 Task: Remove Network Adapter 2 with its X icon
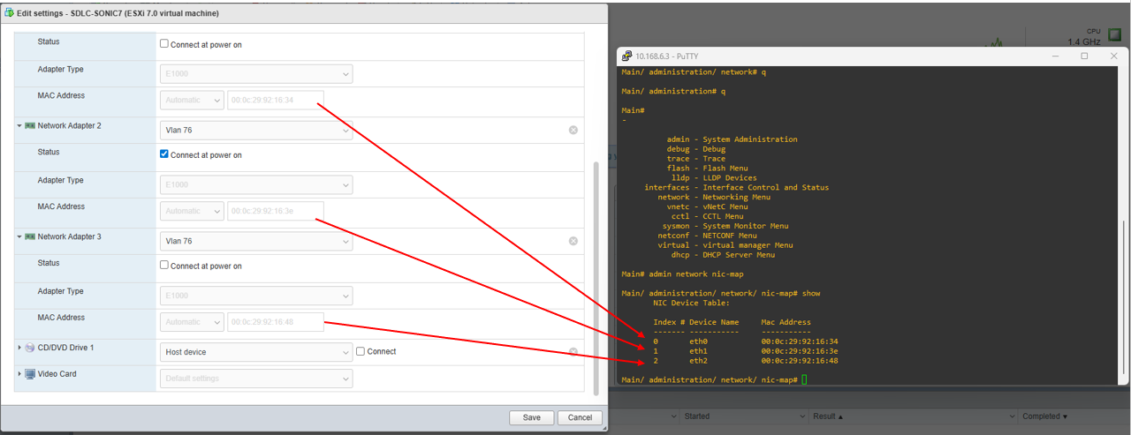pos(573,130)
